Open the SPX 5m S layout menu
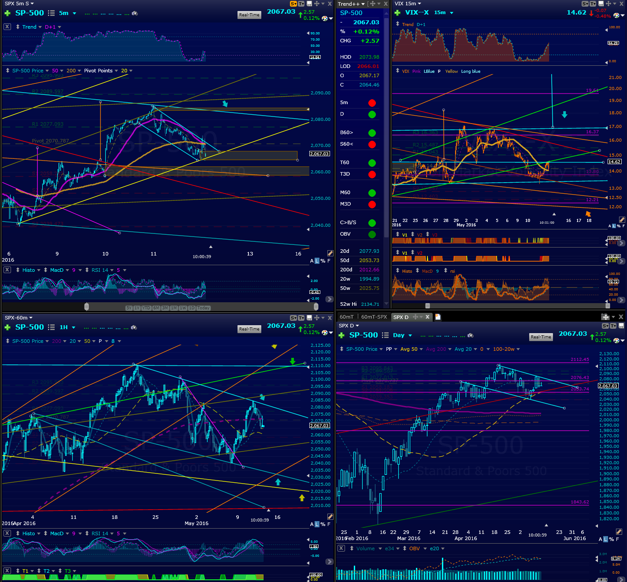The height and width of the screenshot is (582, 627). point(19,4)
